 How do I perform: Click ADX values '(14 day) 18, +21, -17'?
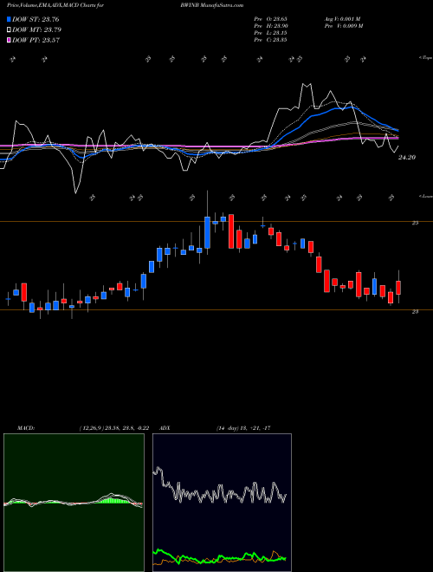click(242, 428)
